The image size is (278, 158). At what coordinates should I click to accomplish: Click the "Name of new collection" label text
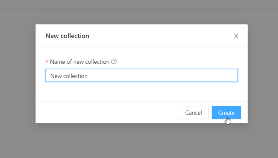pyautogui.click(x=79, y=62)
